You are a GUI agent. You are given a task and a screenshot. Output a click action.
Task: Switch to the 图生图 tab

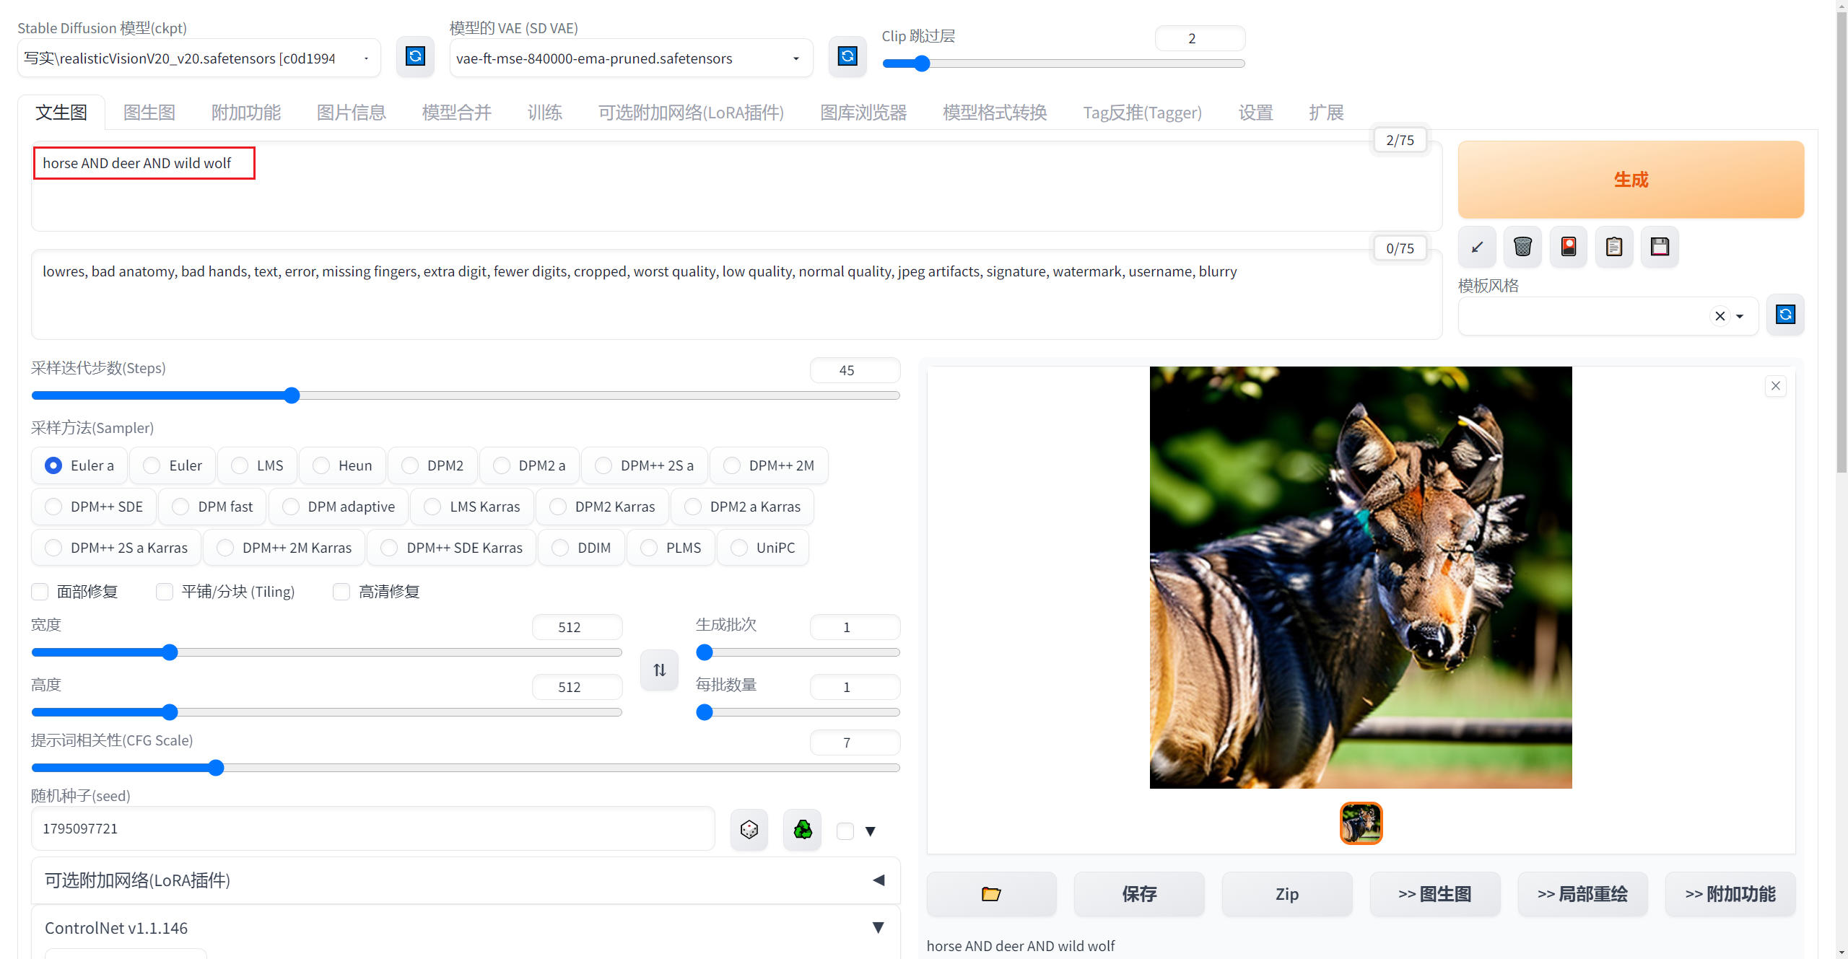pyautogui.click(x=149, y=113)
